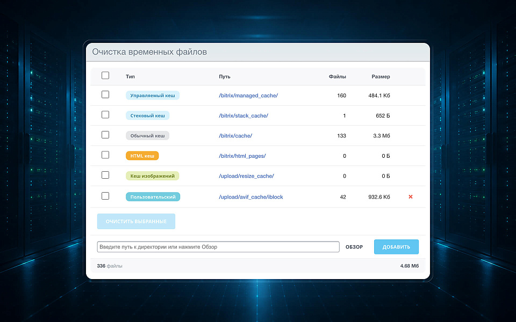
Task: Open the /bitrix/stack_cache/ path link
Action: coord(243,116)
